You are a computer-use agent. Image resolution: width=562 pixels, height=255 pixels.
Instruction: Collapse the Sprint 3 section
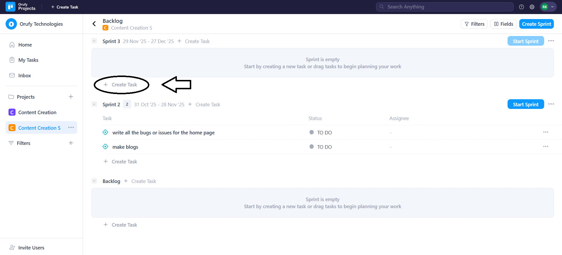(x=94, y=41)
